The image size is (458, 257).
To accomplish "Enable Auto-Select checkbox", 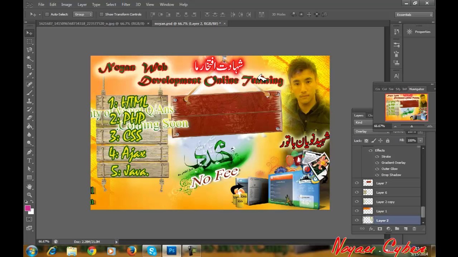I will [x=47, y=14].
